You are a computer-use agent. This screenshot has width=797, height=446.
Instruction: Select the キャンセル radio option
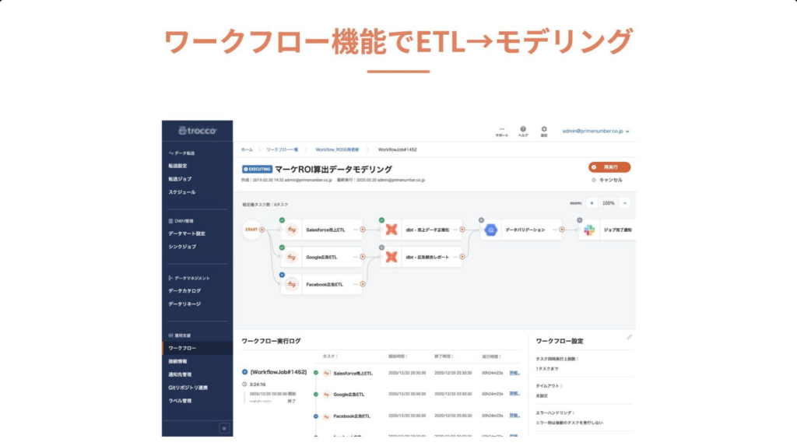(594, 180)
